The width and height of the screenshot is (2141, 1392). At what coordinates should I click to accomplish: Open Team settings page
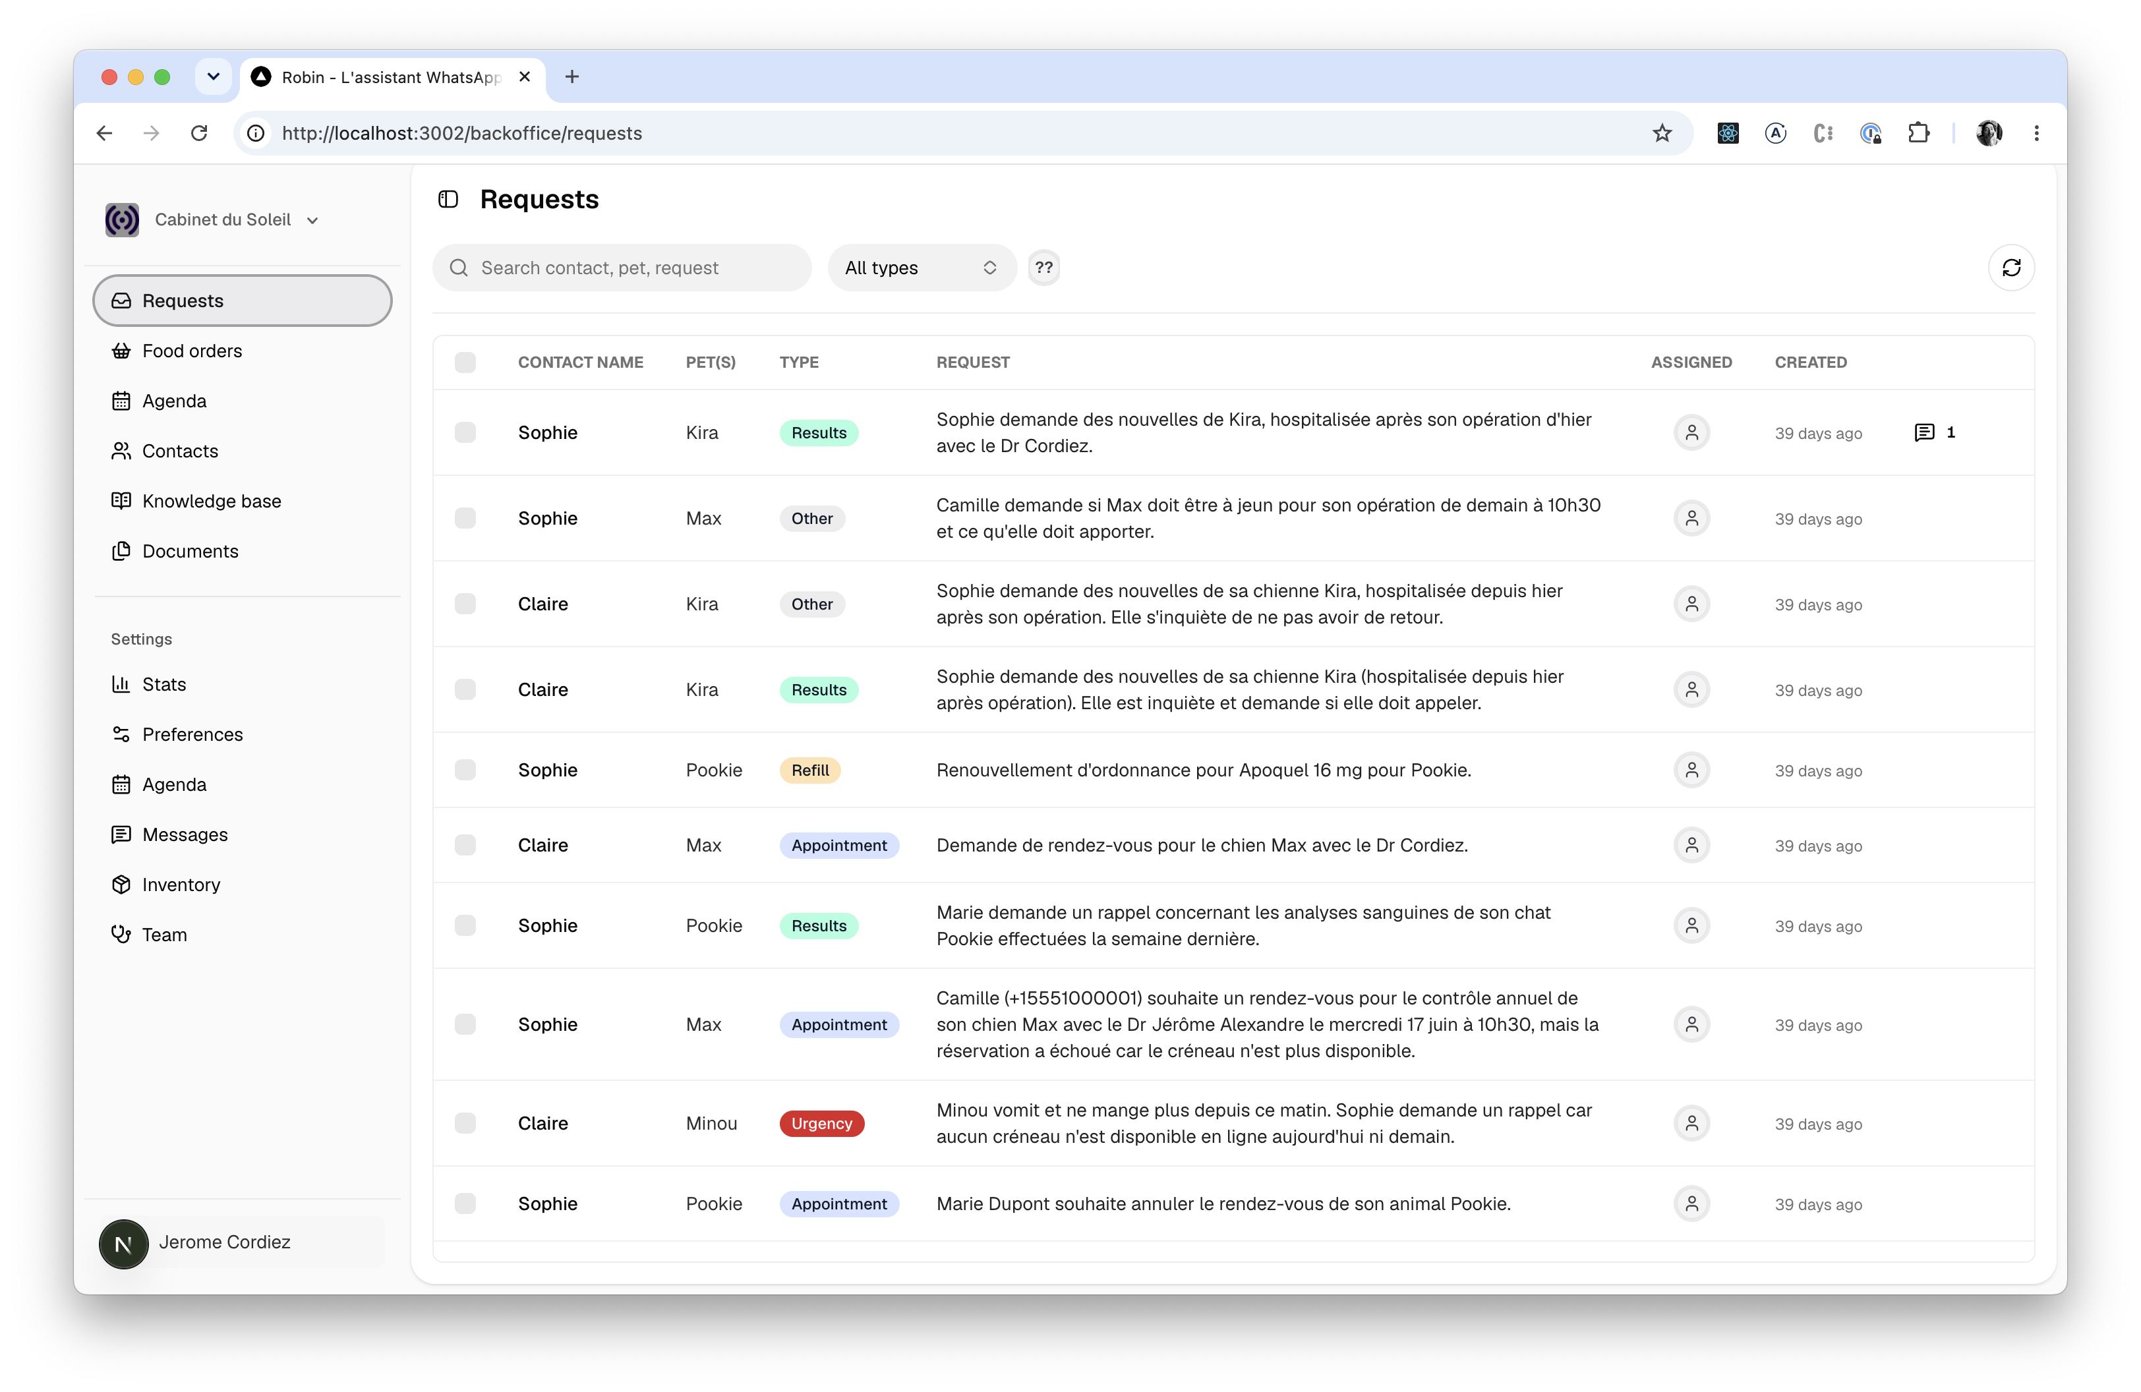coord(242,935)
